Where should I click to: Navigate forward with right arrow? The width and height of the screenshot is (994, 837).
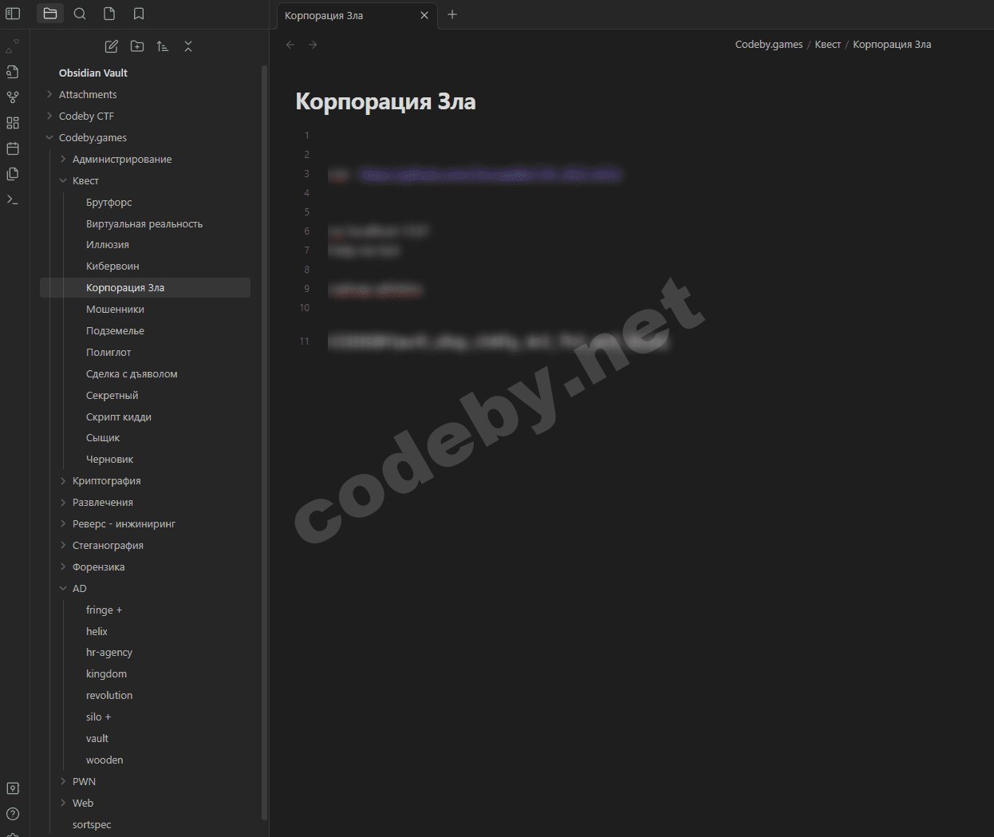pos(313,45)
